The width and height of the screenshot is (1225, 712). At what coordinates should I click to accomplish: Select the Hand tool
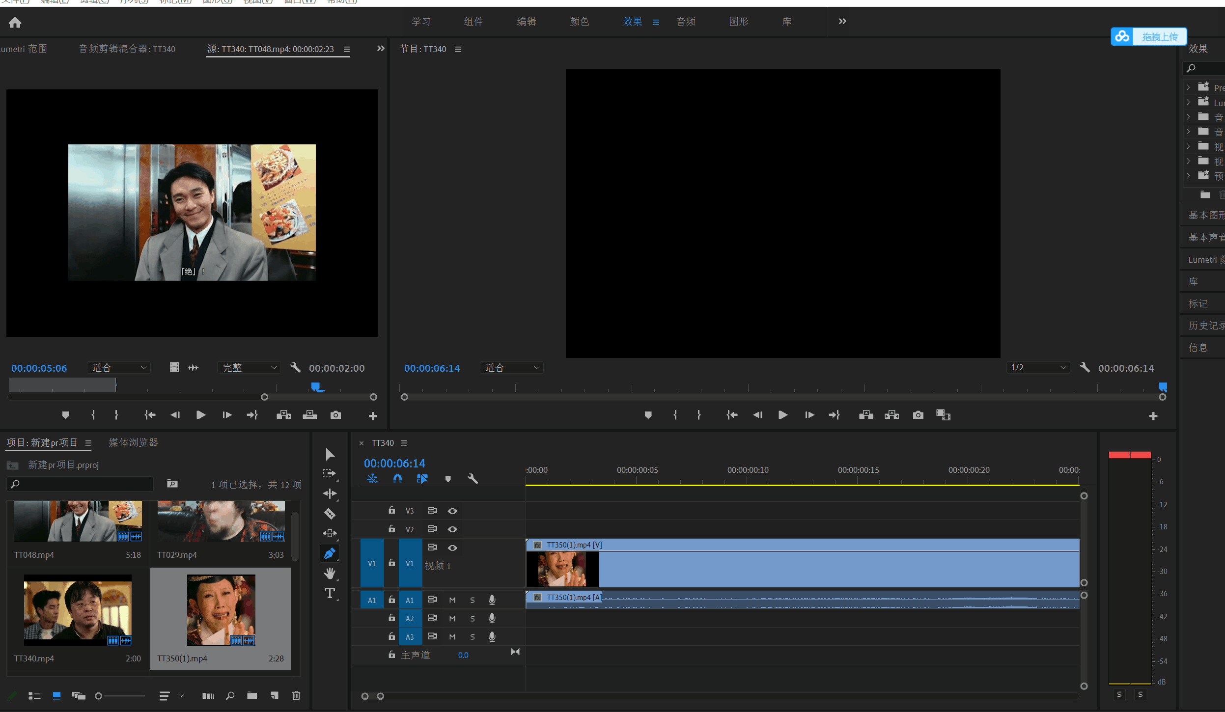(330, 573)
